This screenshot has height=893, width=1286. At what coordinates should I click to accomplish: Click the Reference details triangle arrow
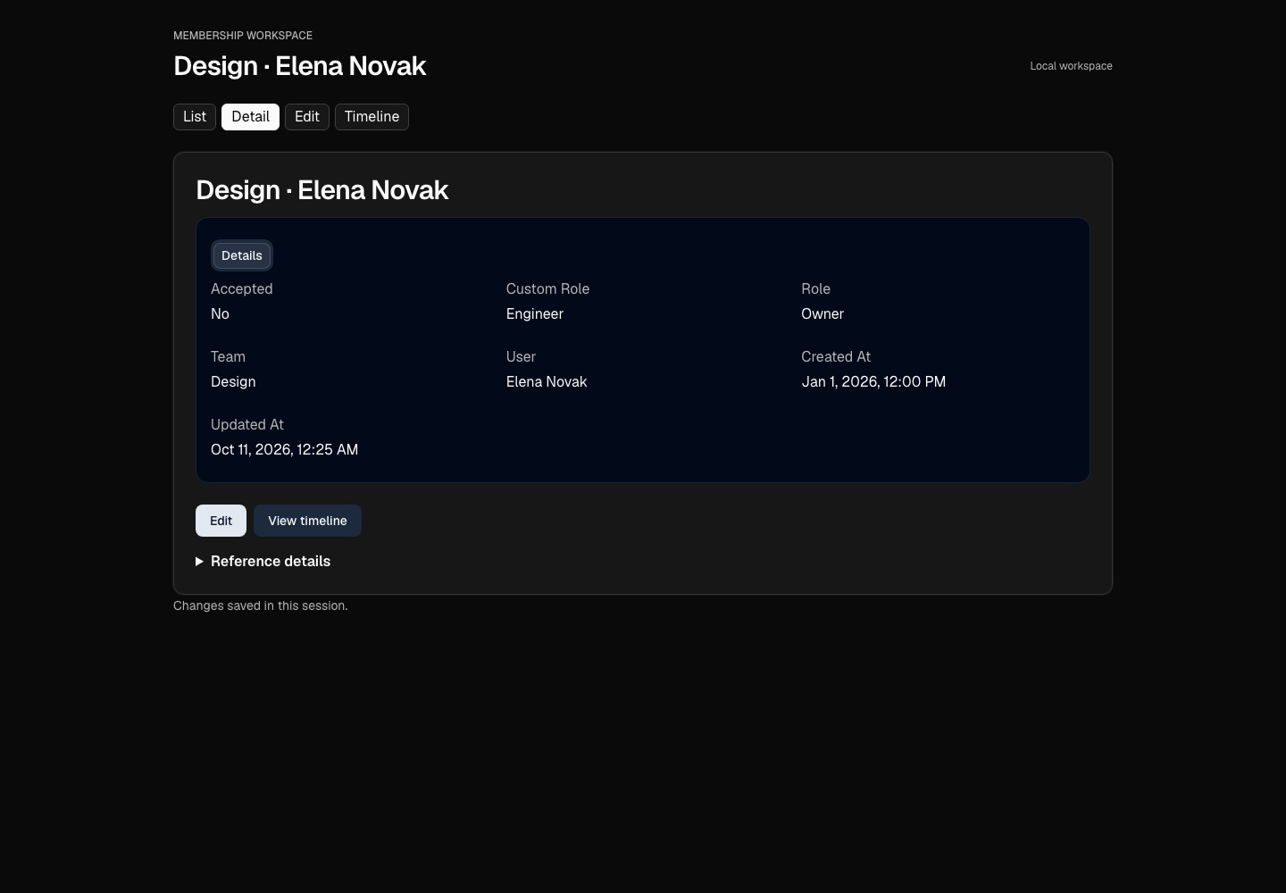[x=199, y=562]
